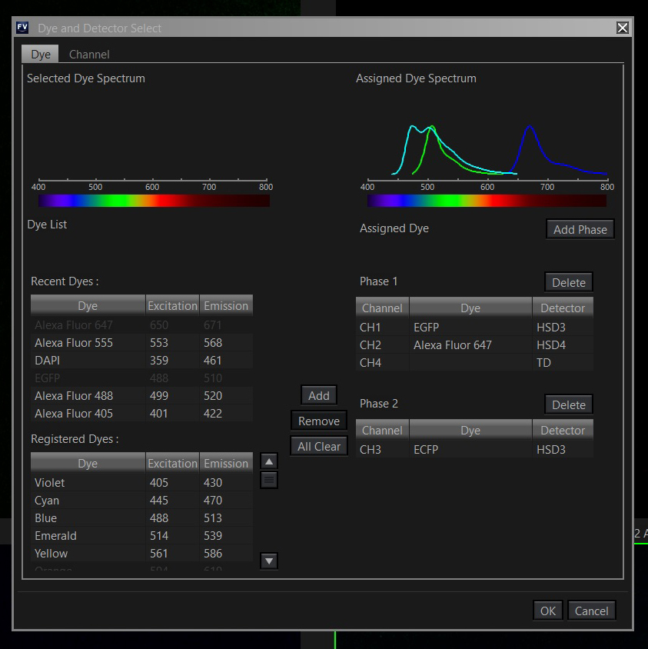Viewport: 648px width, 649px height.
Task: Click Recent Dyes Dye column header
Action: click(88, 305)
